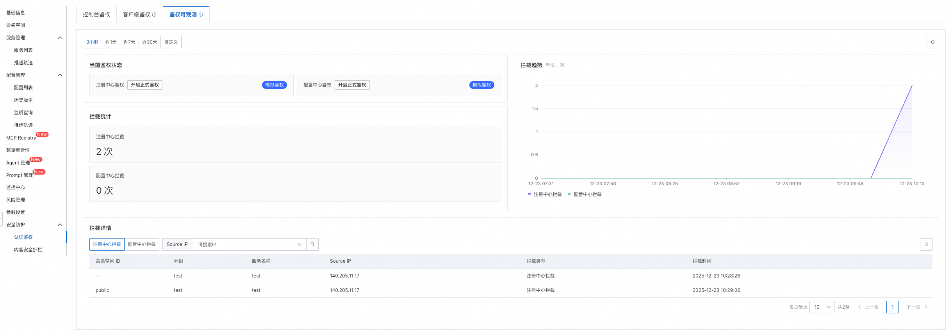Click 推送轨迹 under 配置管理
This screenshot has width=952, height=334.
coord(23,125)
